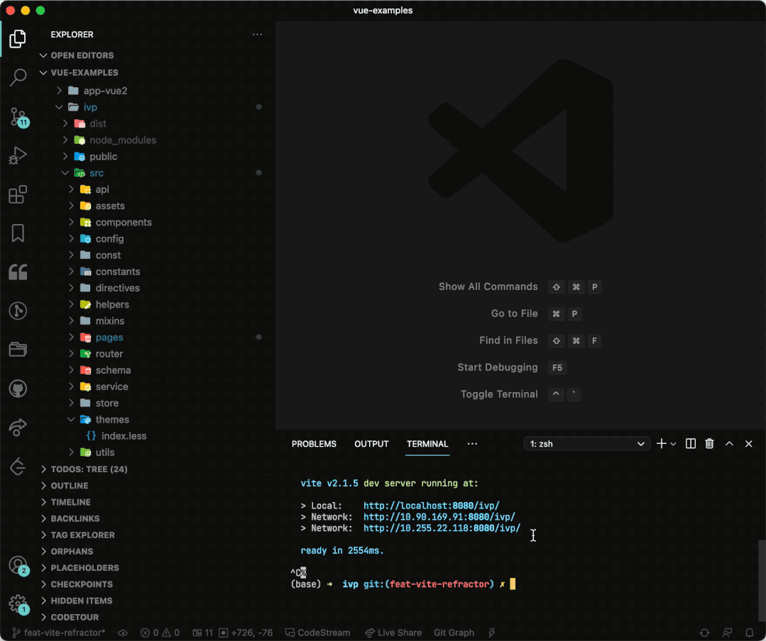
Task: Open the Extensions view icon
Action: [18, 194]
